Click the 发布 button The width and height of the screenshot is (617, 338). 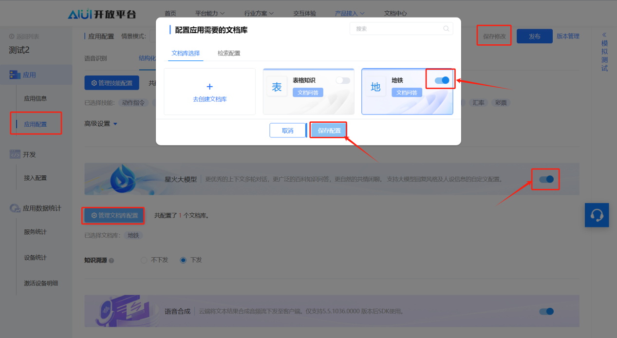534,36
